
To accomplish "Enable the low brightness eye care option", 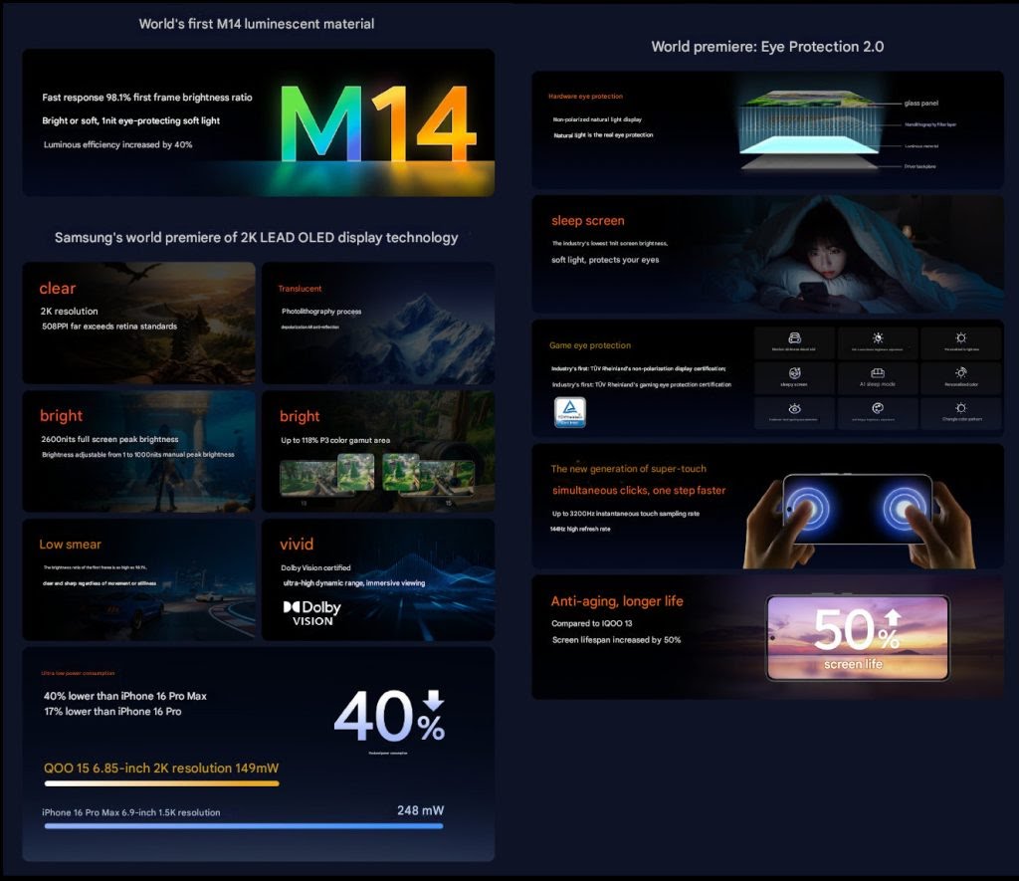I will click(960, 336).
